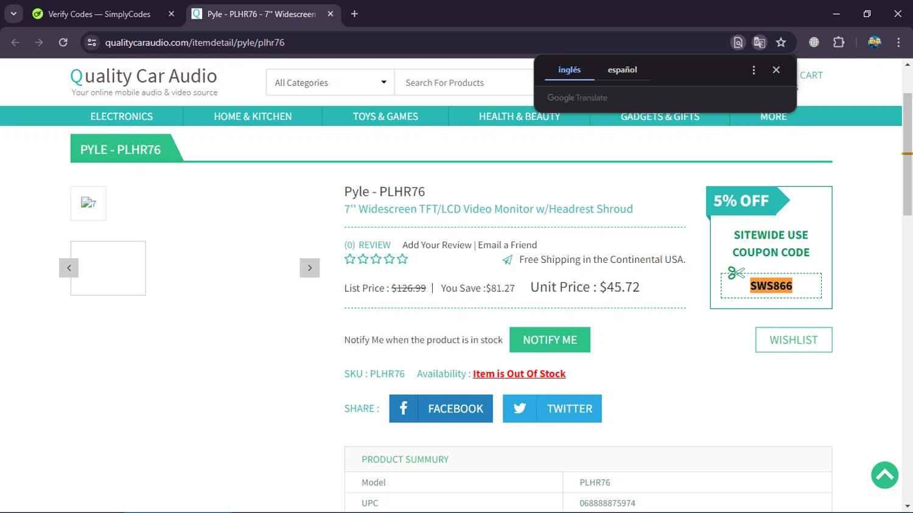The image size is (913, 513).
Task: Reload the current page
Action: click(63, 43)
